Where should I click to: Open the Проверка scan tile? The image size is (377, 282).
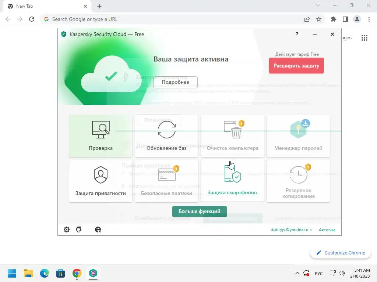(101, 136)
